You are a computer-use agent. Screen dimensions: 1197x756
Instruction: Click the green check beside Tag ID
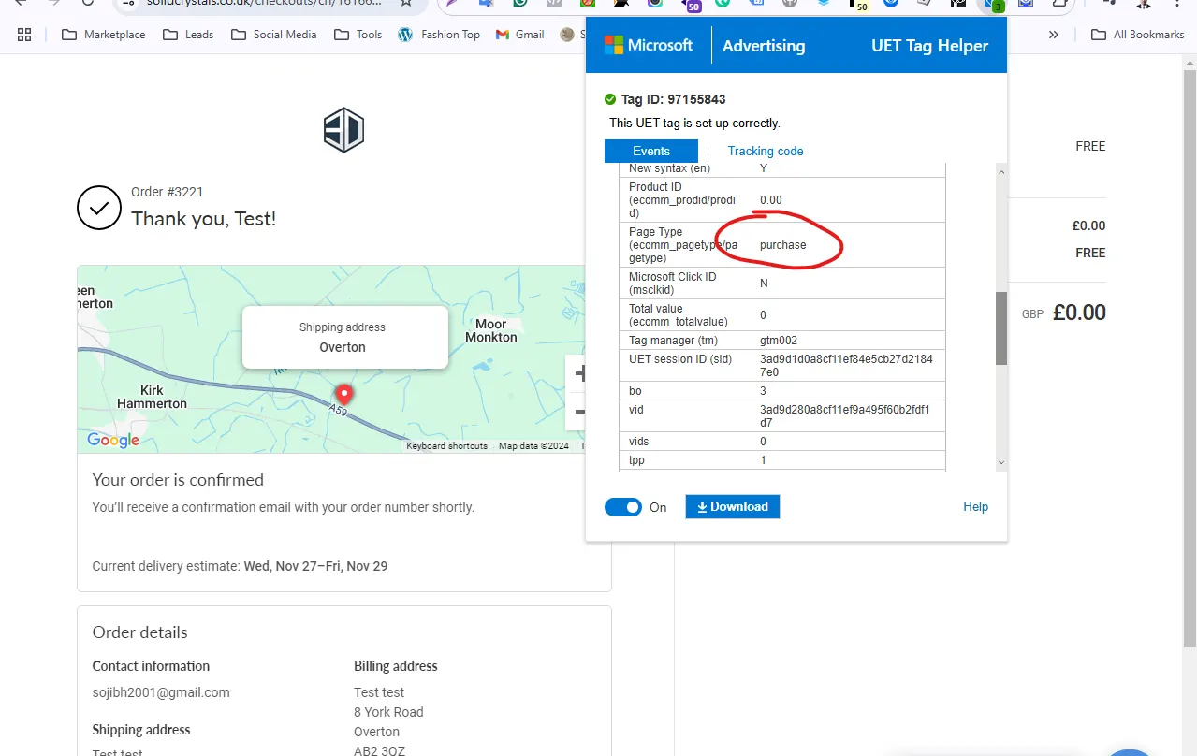[610, 99]
